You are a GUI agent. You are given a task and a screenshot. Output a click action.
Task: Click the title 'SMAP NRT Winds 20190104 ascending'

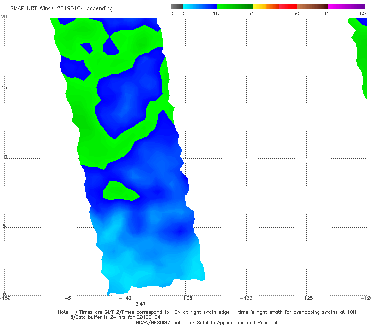pyautogui.click(x=61, y=9)
